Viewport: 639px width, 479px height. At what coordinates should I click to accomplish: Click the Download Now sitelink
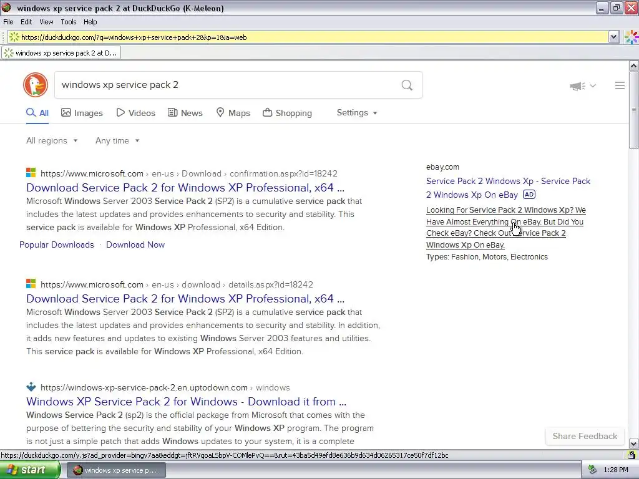pos(135,244)
